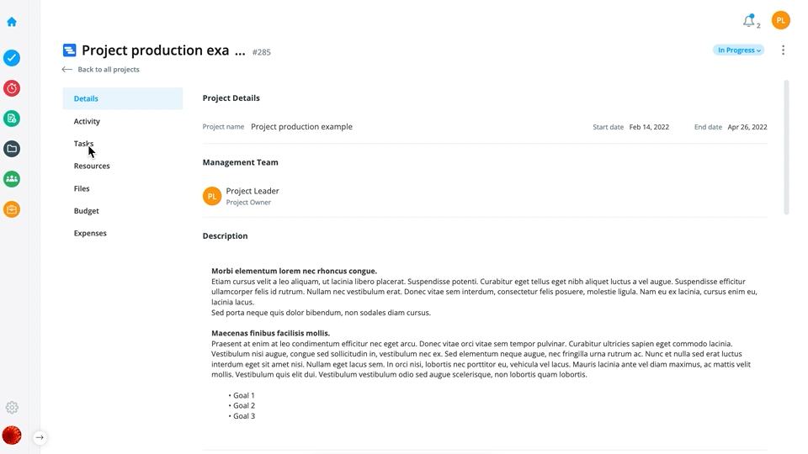Viewport: 808px width, 454px height.
Task: Open the settings gear icon
Action: (12, 408)
